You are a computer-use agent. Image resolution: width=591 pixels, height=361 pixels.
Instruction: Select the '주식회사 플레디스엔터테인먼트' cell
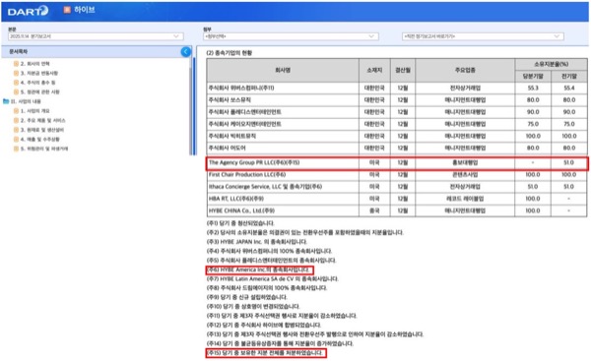click(x=283, y=112)
